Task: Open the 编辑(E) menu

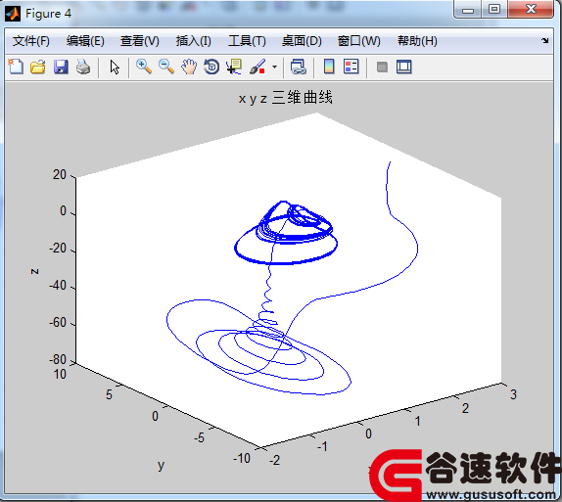Action: pos(85,41)
